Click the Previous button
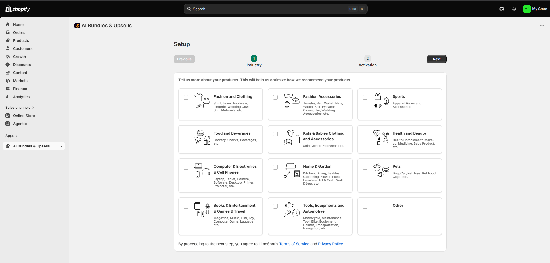Image resolution: width=550 pixels, height=263 pixels. [x=184, y=59]
